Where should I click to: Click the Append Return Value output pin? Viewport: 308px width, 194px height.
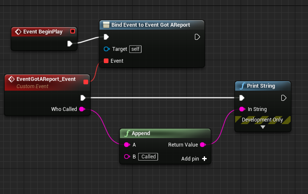[x=203, y=145]
